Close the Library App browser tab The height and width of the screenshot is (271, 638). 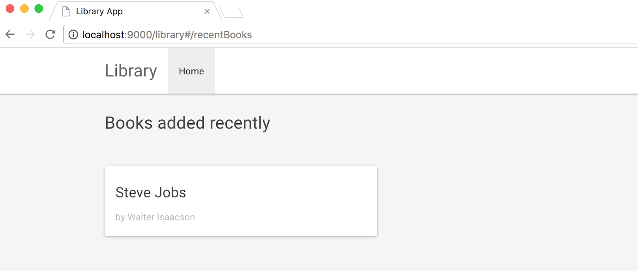207,12
